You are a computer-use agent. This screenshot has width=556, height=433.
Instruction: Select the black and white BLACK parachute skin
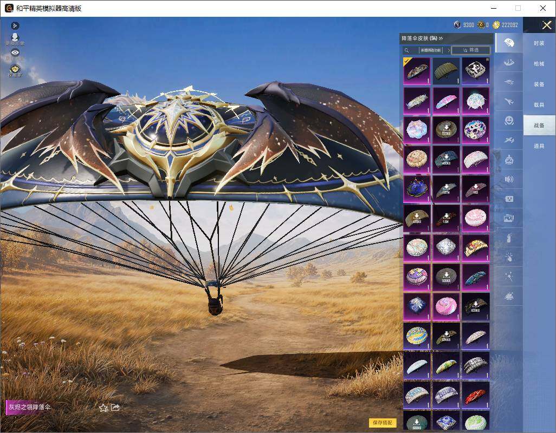[x=475, y=71]
